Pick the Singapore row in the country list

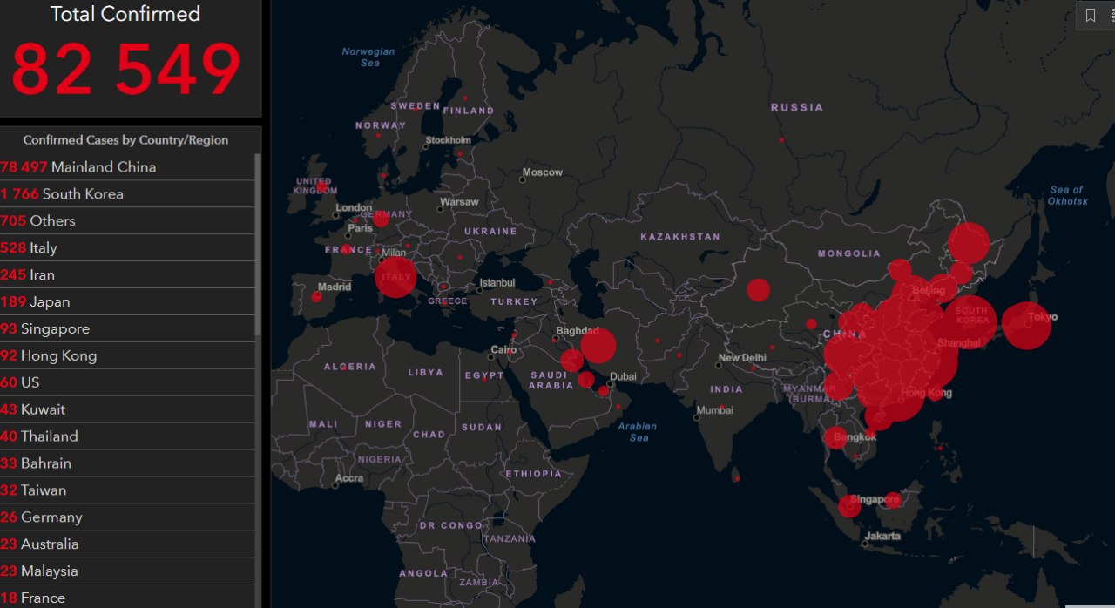click(127, 329)
